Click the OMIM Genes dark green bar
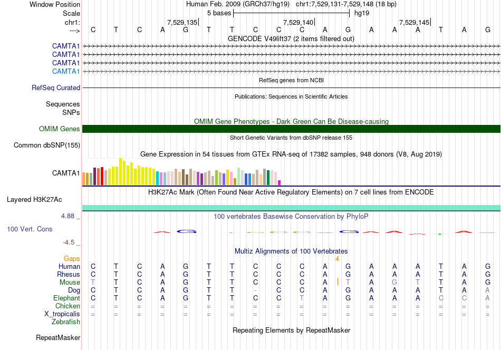Image resolution: width=501 pixels, height=350 pixels. click(x=291, y=129)
